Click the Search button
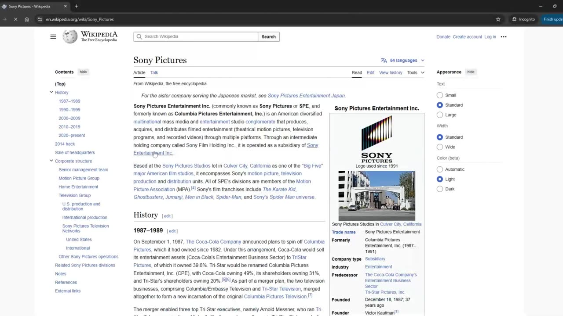The image size is (563, 316). point(269,37)
